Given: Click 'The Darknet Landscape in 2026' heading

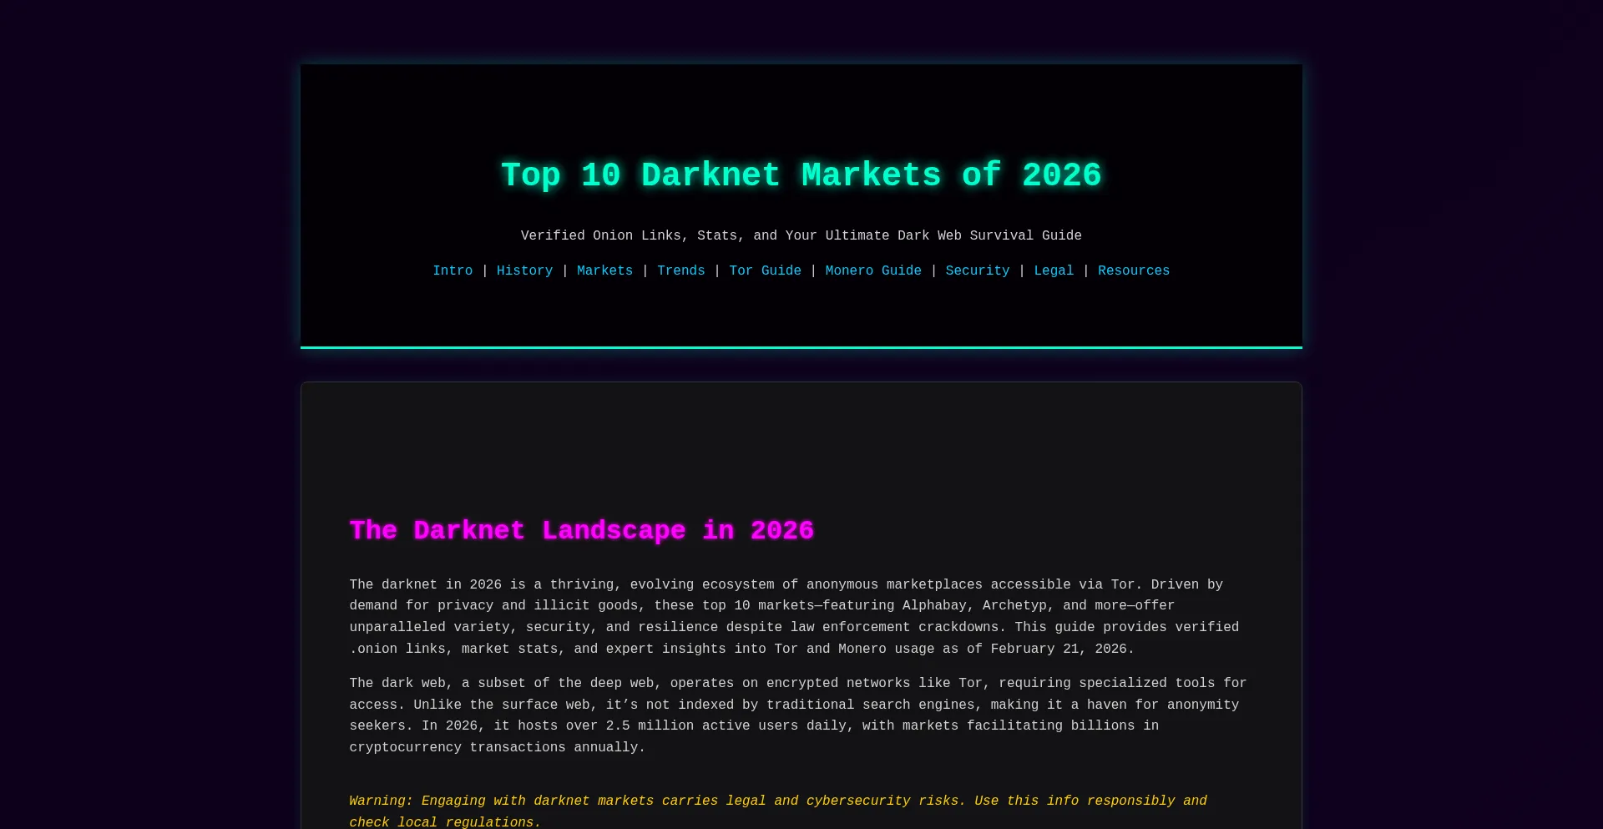Looking at the screenshot, I should tap(582, 530).
